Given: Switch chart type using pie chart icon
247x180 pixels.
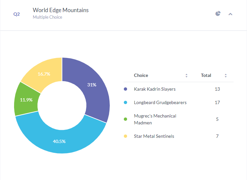Looking at the screenshot, I should 218,13.
